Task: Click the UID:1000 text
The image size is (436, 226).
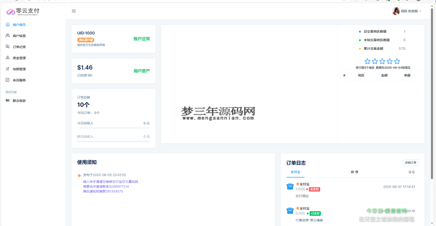Action: click(x=86, y=33)
